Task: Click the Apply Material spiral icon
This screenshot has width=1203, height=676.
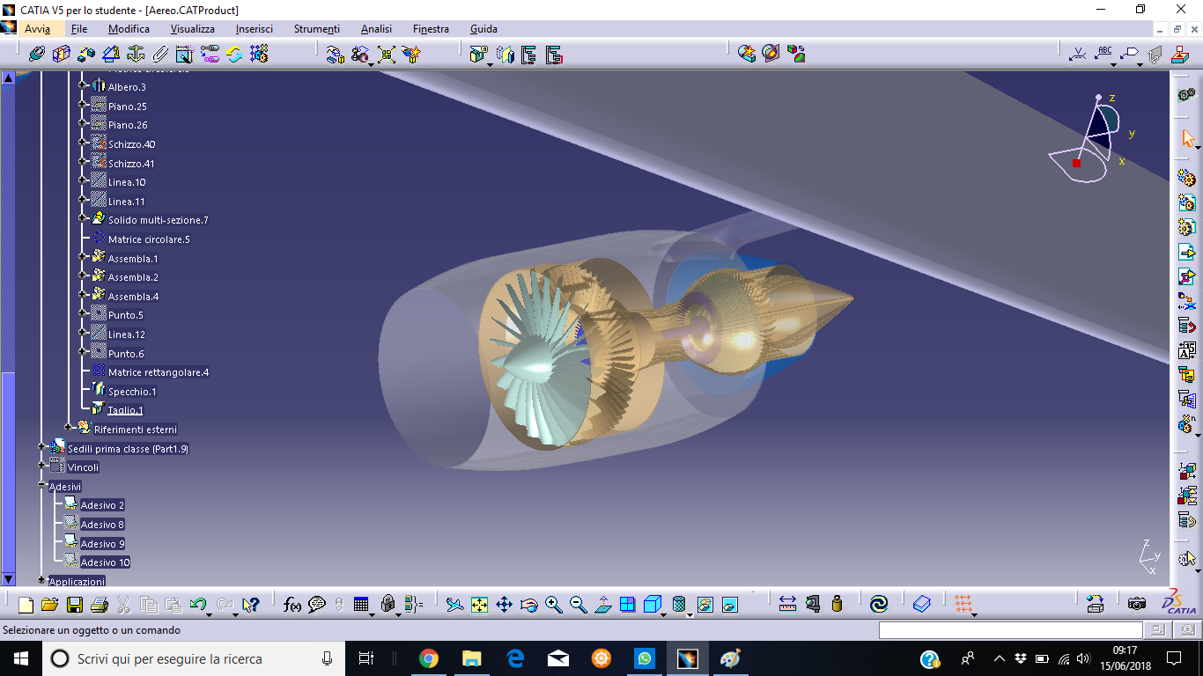Action: click(878, 605)
